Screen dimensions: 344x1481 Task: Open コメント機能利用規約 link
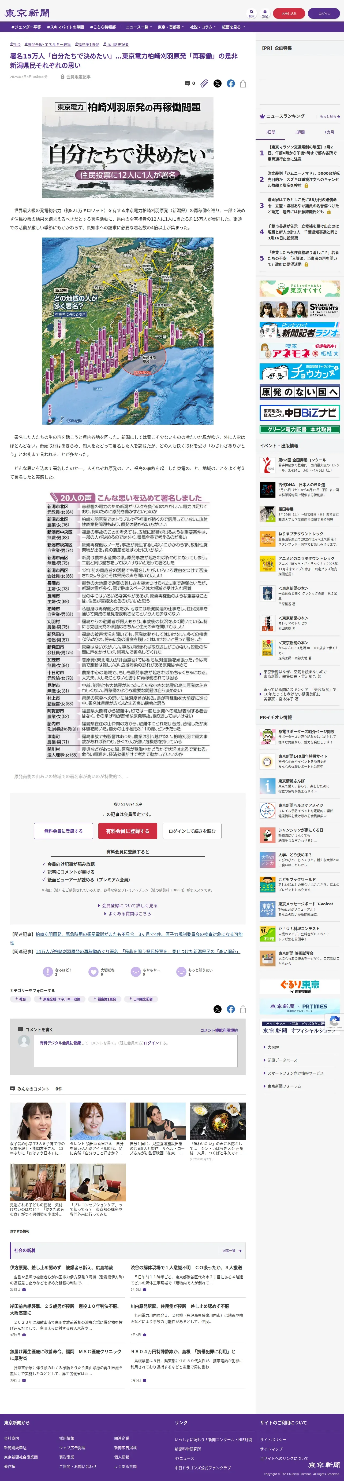[218, 1030]
